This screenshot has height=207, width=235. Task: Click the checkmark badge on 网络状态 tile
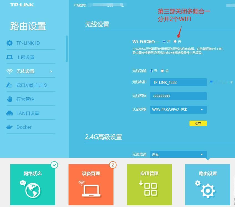(54, 165)
